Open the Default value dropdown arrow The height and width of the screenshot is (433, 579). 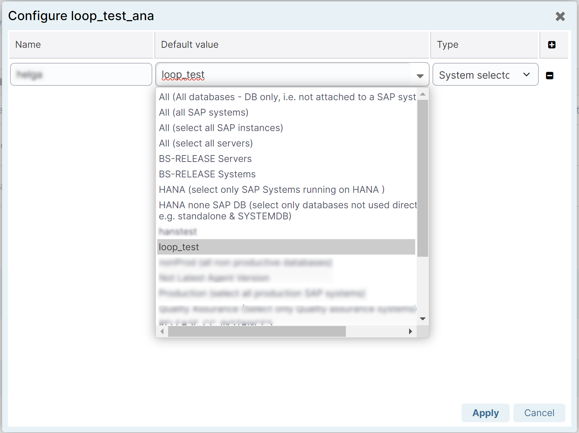(420, 76)
